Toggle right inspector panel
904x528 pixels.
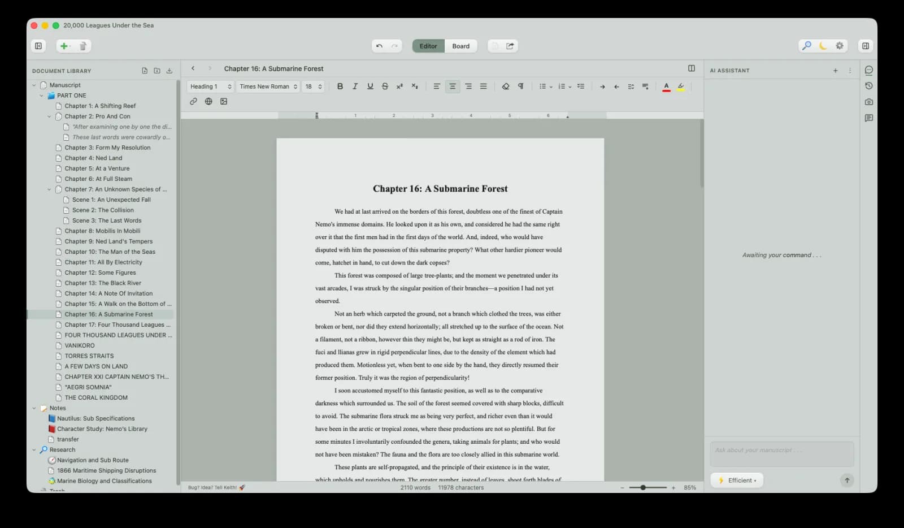pos(866,46)
